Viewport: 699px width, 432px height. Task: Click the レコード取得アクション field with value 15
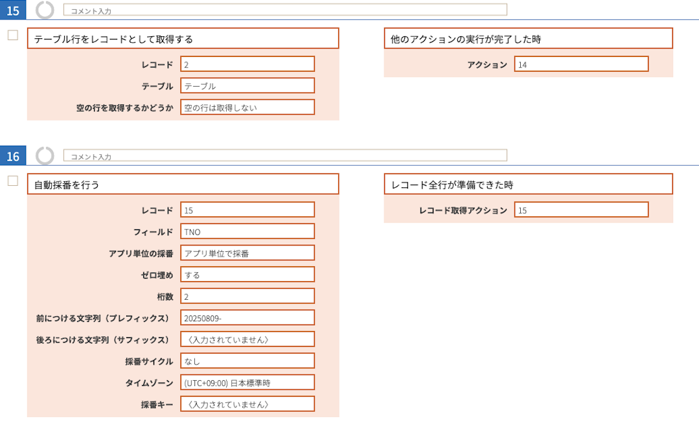coord(581,210)
